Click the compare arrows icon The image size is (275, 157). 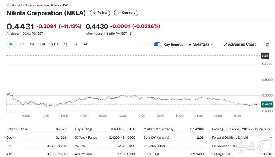119,13
